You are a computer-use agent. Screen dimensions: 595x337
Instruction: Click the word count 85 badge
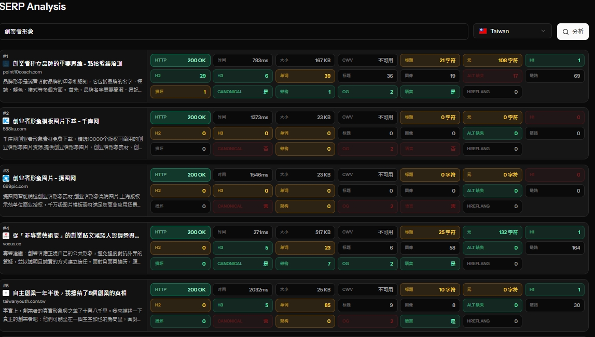click(x=305, y=305)
